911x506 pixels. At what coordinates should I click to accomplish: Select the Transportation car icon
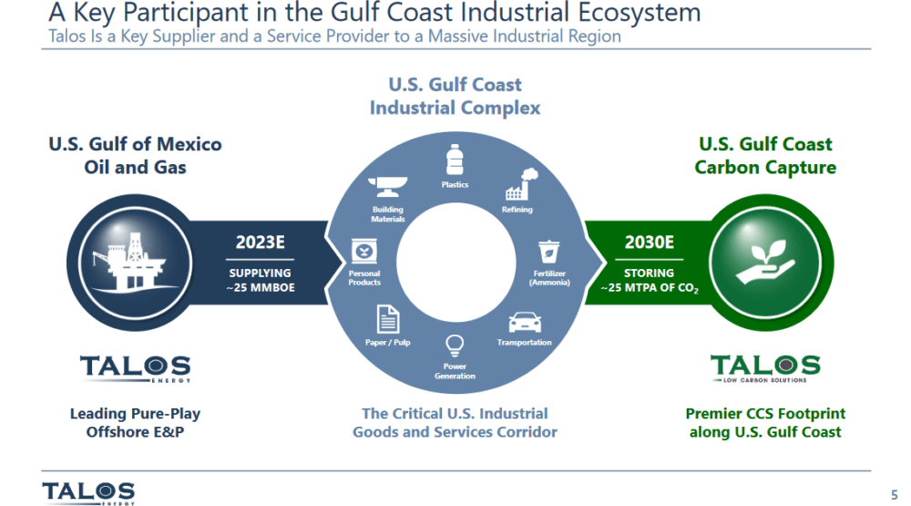pyautogui.click(x=525, y=323)
